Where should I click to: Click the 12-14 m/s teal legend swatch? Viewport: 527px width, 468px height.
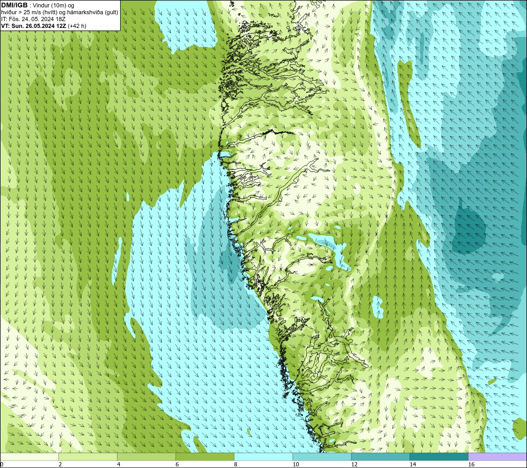click(x=380, y=456)
